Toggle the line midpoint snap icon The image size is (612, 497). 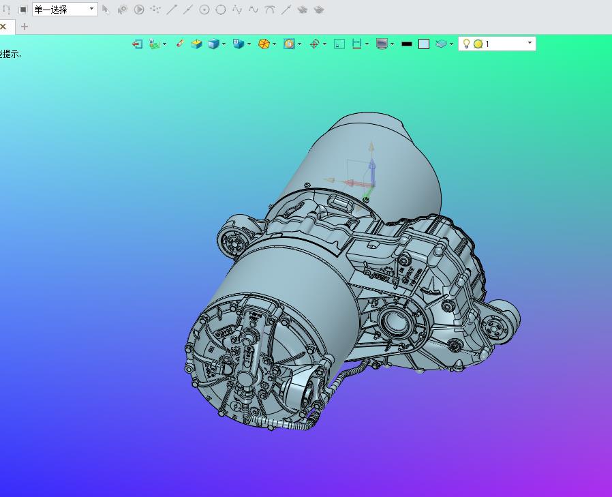[188, 10]
